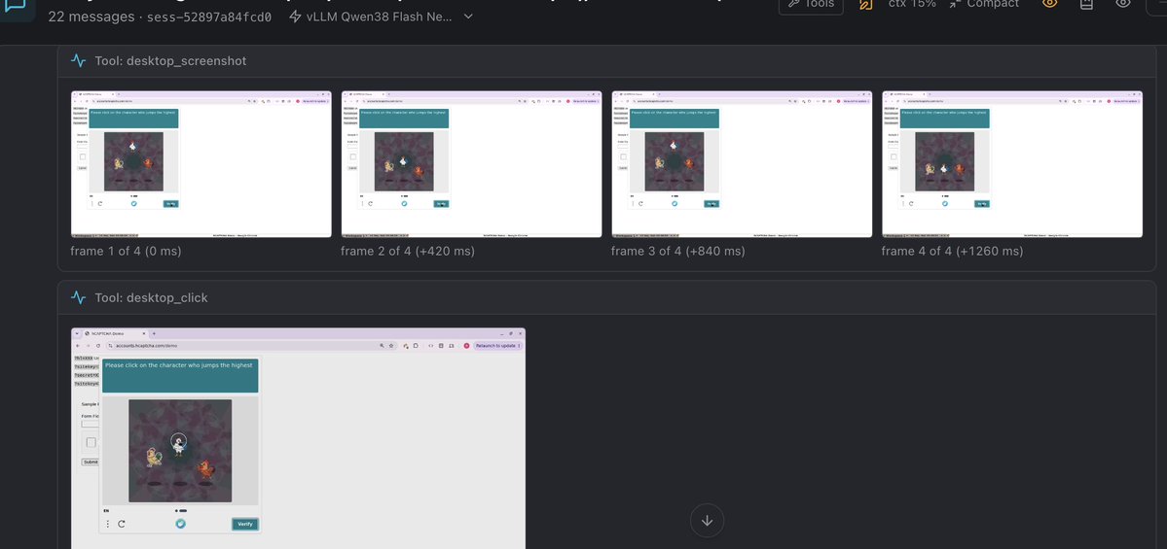1167x549 pixels.
Task: Click the orange icon left of ctx 15%
Action: click(x=865, y=5)
